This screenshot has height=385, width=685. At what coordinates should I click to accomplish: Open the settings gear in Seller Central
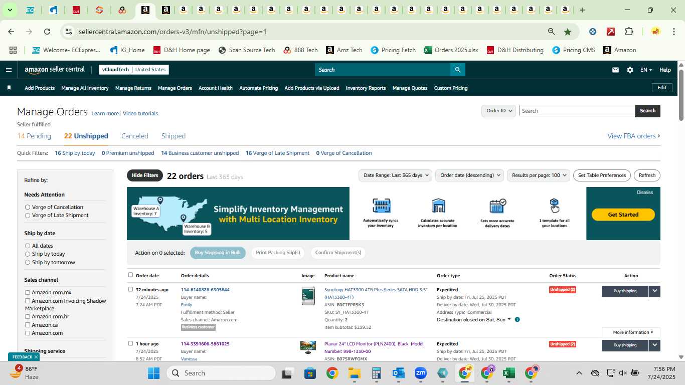(x=630, y=70)
